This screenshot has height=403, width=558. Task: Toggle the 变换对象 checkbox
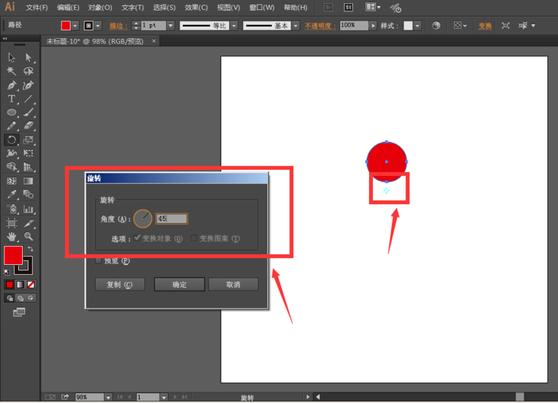(x=137, y=238)
